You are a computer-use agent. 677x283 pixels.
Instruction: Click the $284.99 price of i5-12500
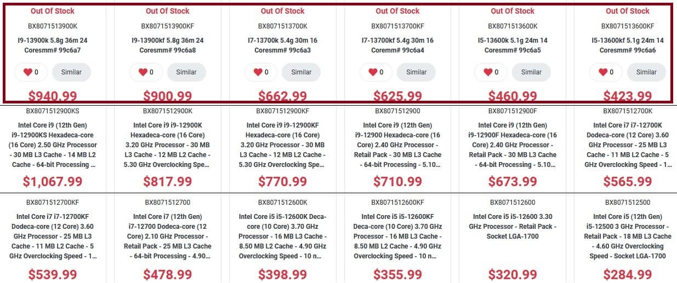pyautogui.click(x=628, y=274)
